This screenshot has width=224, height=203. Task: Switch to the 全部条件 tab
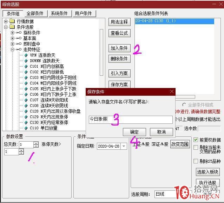click(x=36, y=14)
